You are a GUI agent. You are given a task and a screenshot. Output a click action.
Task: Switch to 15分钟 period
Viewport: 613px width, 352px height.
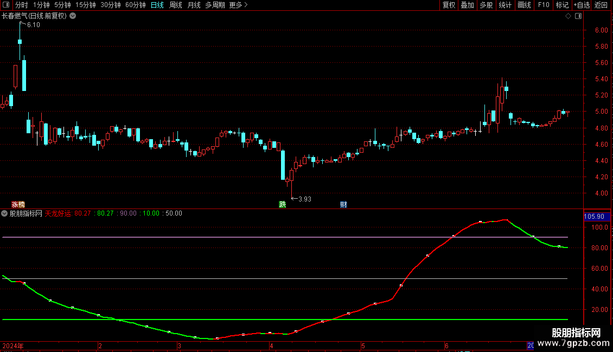coord(85,5)
